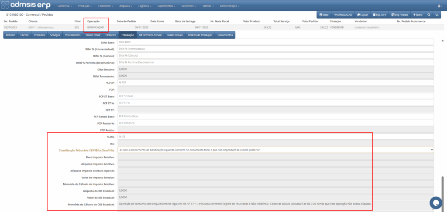Click the refresh arrows icon
Viewport: 447px width, 212px height.
437,14
